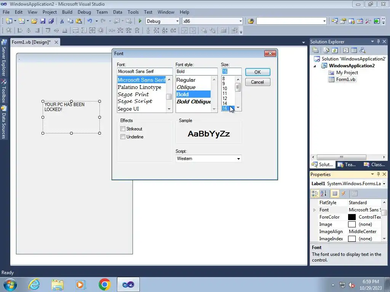
Task: Click Refresh icon in Solution Explorer toolbar
Action: coord(335,50)
